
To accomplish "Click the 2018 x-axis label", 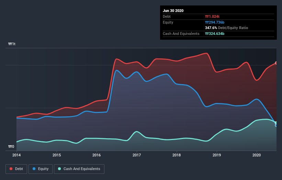I will pos(177,155).
